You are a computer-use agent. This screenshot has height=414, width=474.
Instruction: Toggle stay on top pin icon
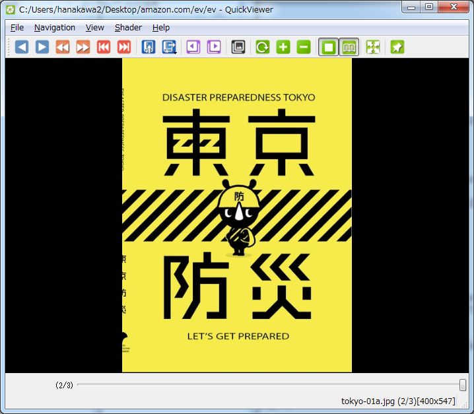tap(397, 47)
